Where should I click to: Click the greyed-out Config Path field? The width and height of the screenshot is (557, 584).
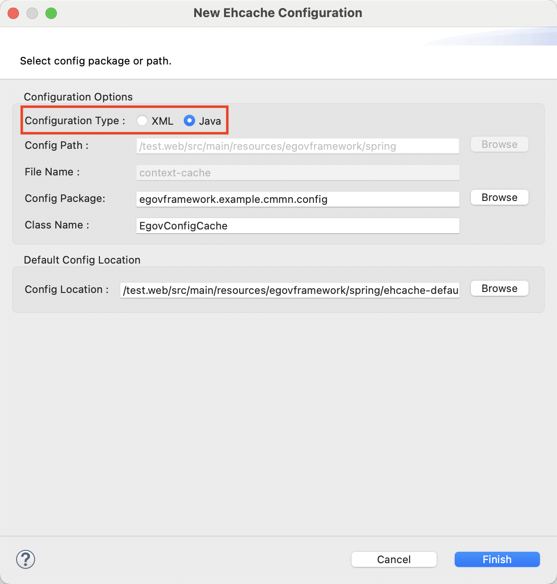(297, 146)
